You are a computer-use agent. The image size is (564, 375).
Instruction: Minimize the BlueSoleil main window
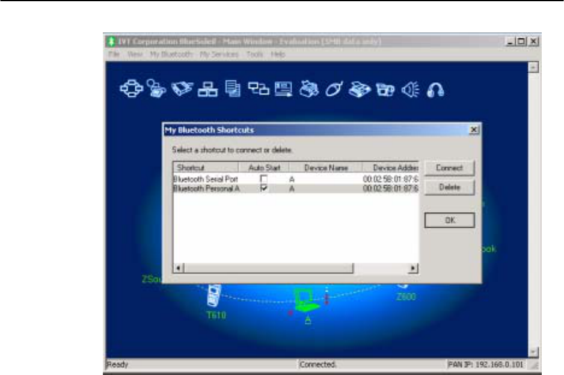(x=510, y=41)
